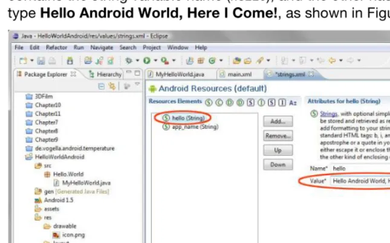Image resolution: width=390 pixels, height=243 pixels.
Task: Select the src folder
Action: 43,166
